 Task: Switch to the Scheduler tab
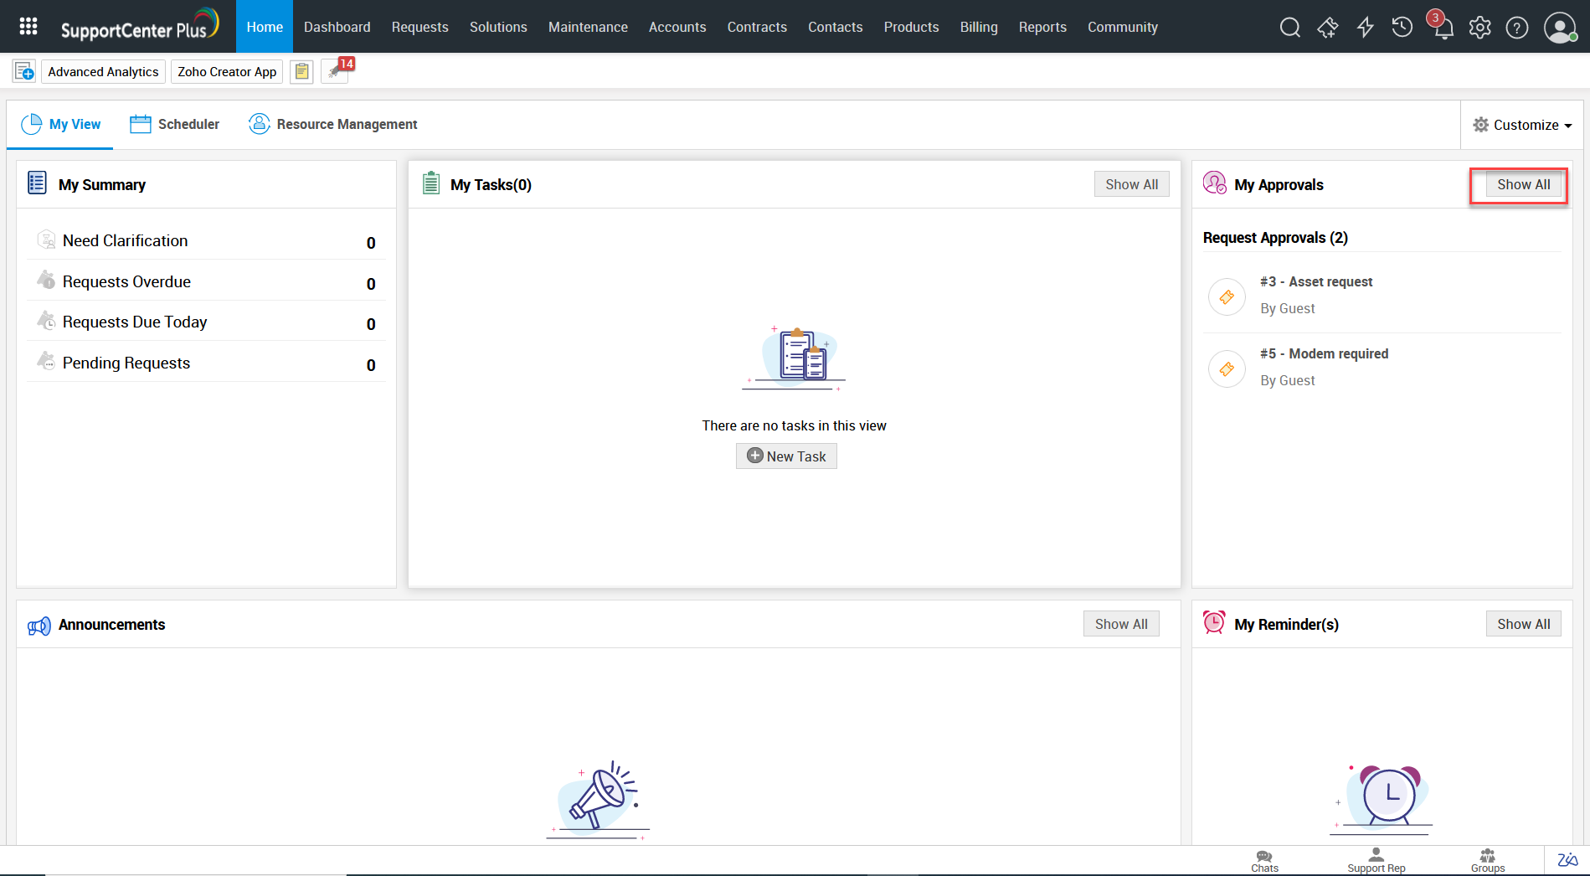click(175, 124)
